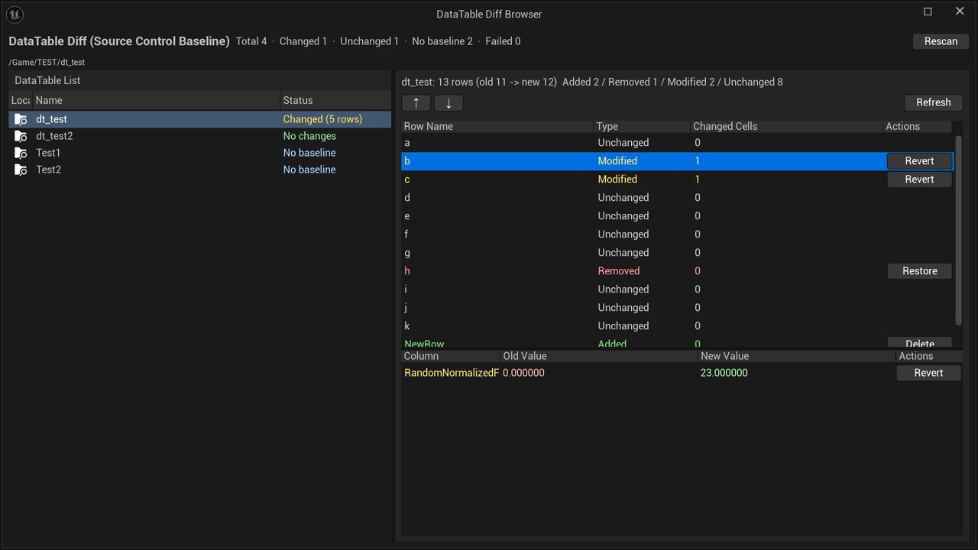The width and height of the screenshot is (978, 550).
Task: Select row i in the diff table
Action: coord(678,290)
